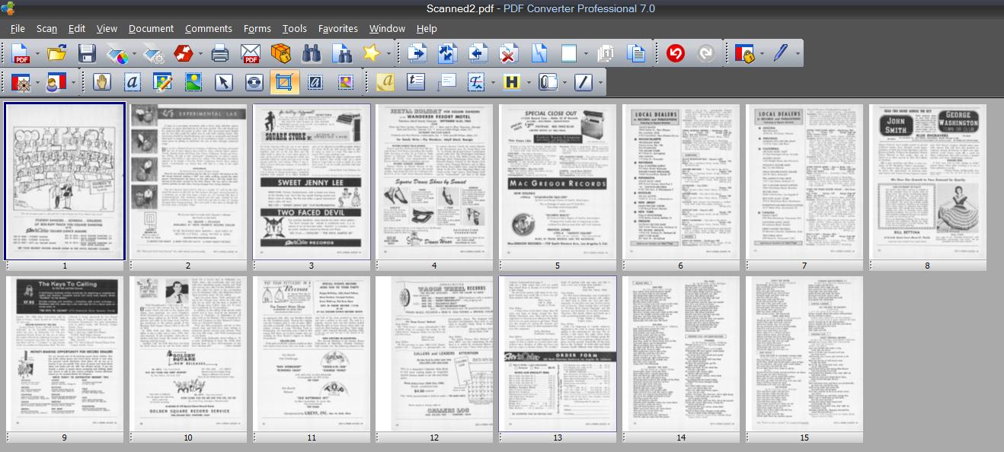This screenshot has width=1004, height=452.
Task: Click the scanner settings gear icon
Action: tap(153, 53)
